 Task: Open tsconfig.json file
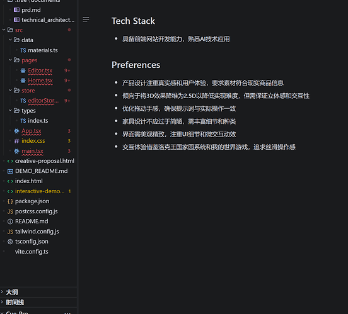[x=32, y=242]
